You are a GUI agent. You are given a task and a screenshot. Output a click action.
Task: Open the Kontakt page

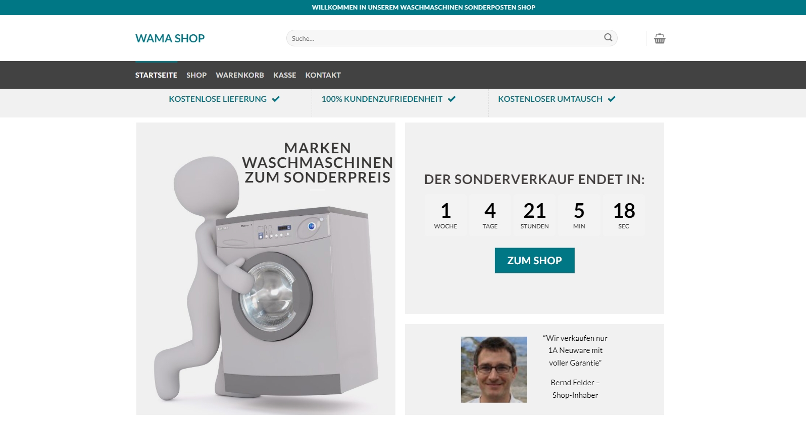pyautogui.click(x=323, y=75)
